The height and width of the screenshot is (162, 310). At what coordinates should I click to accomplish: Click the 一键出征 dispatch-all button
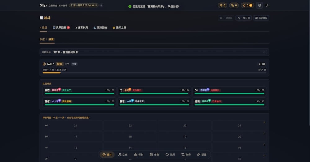[226, 18]
